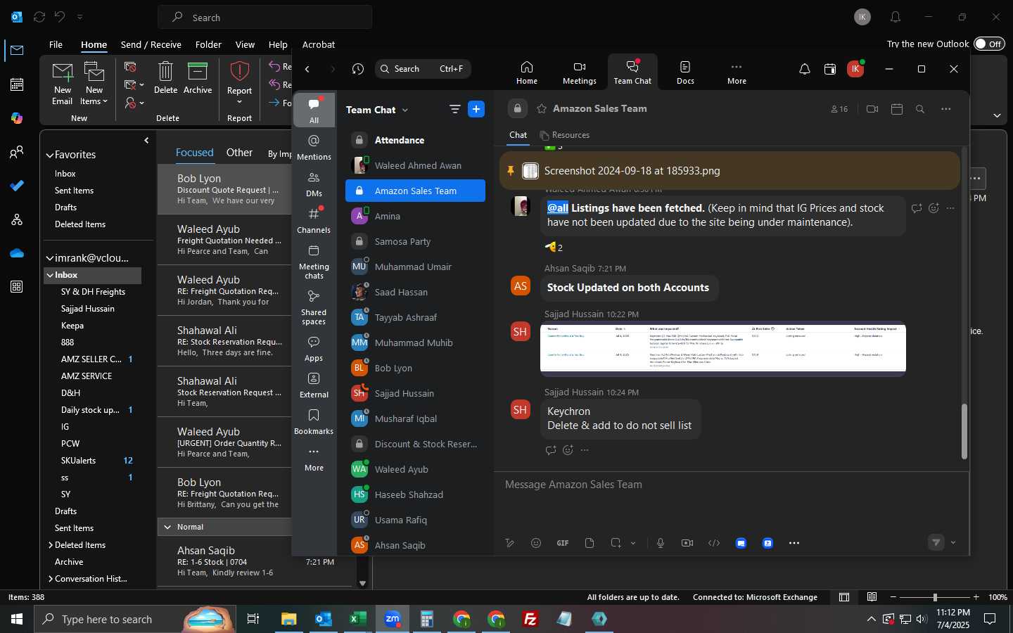
Task: Open Outlook Calendar from left rail
Action: (x=17, y=84)
